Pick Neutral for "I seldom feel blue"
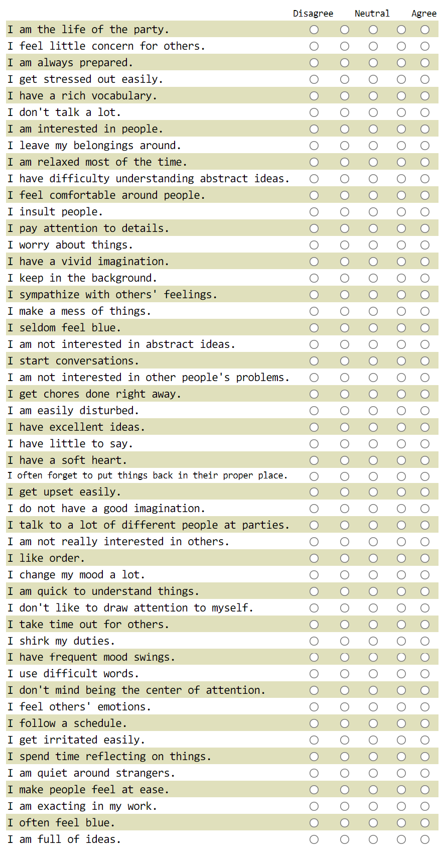 pyautogui.click(x=373, y=328)
